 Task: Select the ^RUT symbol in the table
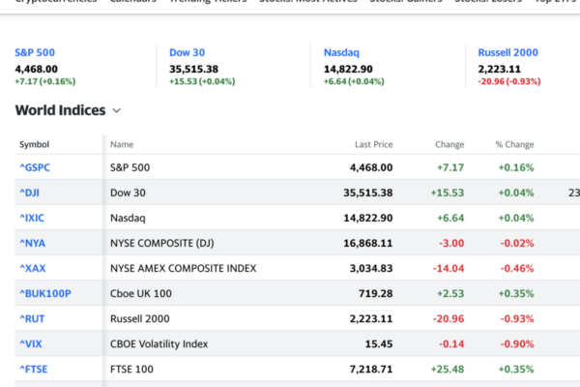(31, 318)
